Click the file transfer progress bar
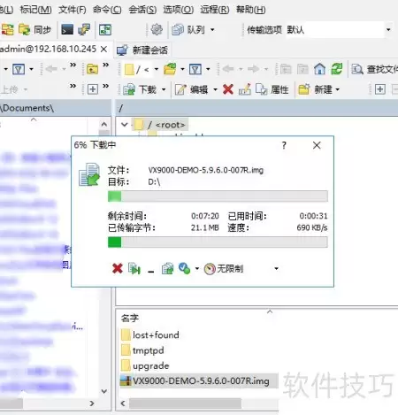 218,196
